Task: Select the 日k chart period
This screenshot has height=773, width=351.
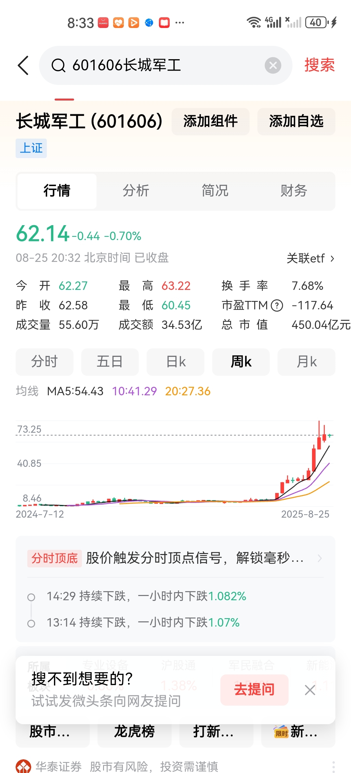Action: [x=175, y=362]
